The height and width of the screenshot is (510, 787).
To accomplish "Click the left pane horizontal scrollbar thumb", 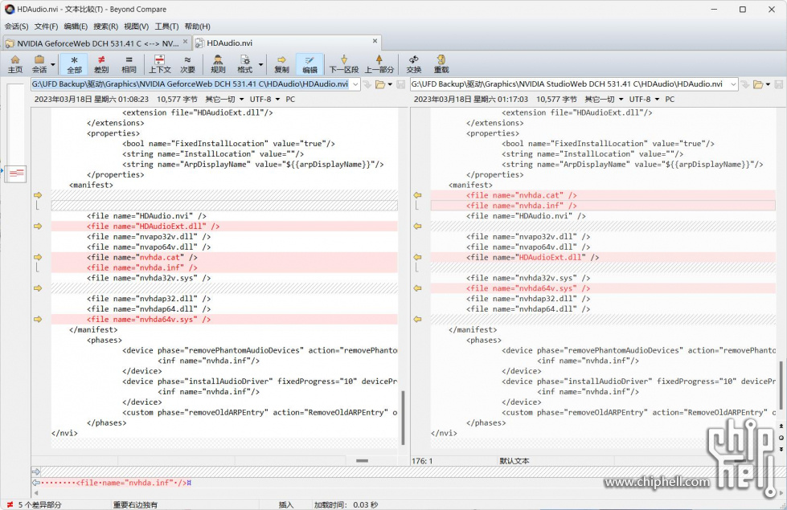I will [362, 460].
